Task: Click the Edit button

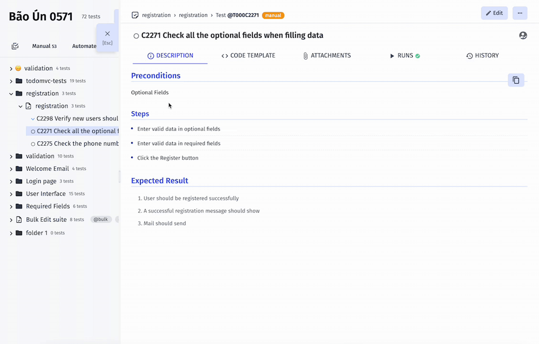Action: 494,13
